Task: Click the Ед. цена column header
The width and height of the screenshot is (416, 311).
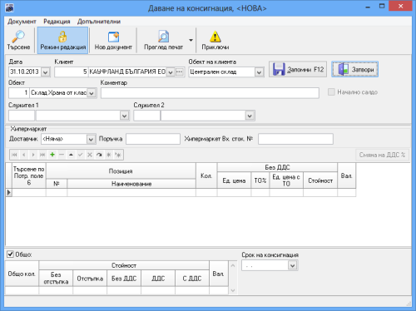Action: click(234, 180)
